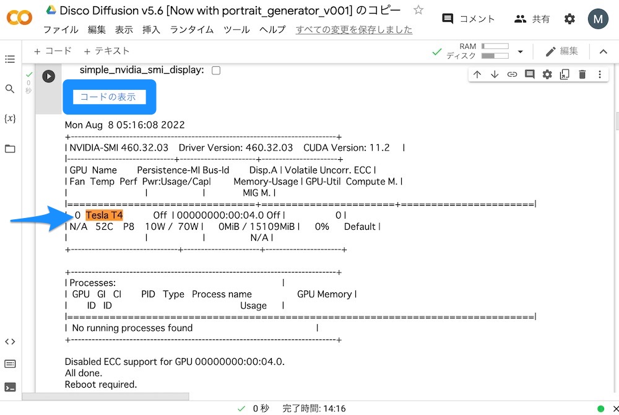
Task: Delete the cell with trash icon
Action: click(x=582, y=74)
